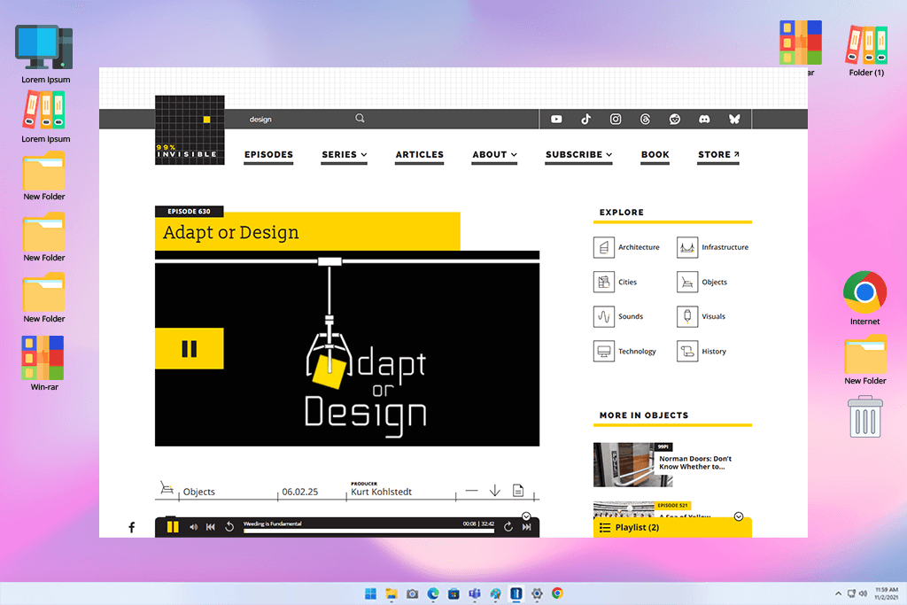Viewport: 907px width, 605px height.
Task: Explore the History category
Action: (x=702, y=351)
